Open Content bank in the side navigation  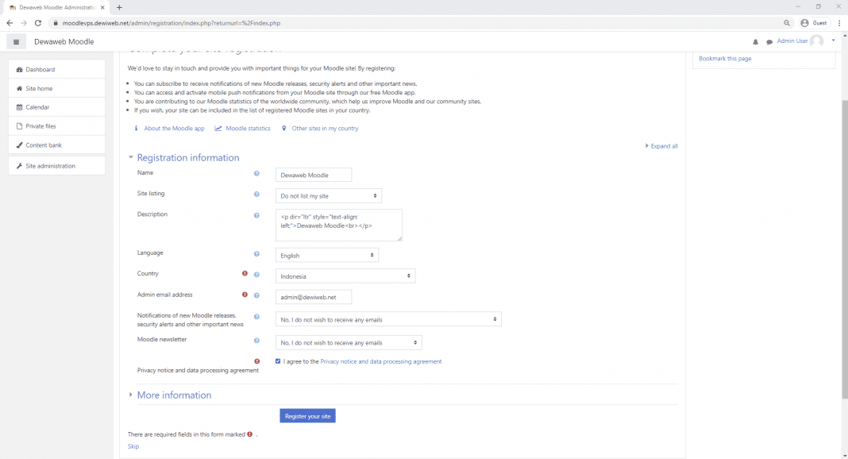click(57, 145)
